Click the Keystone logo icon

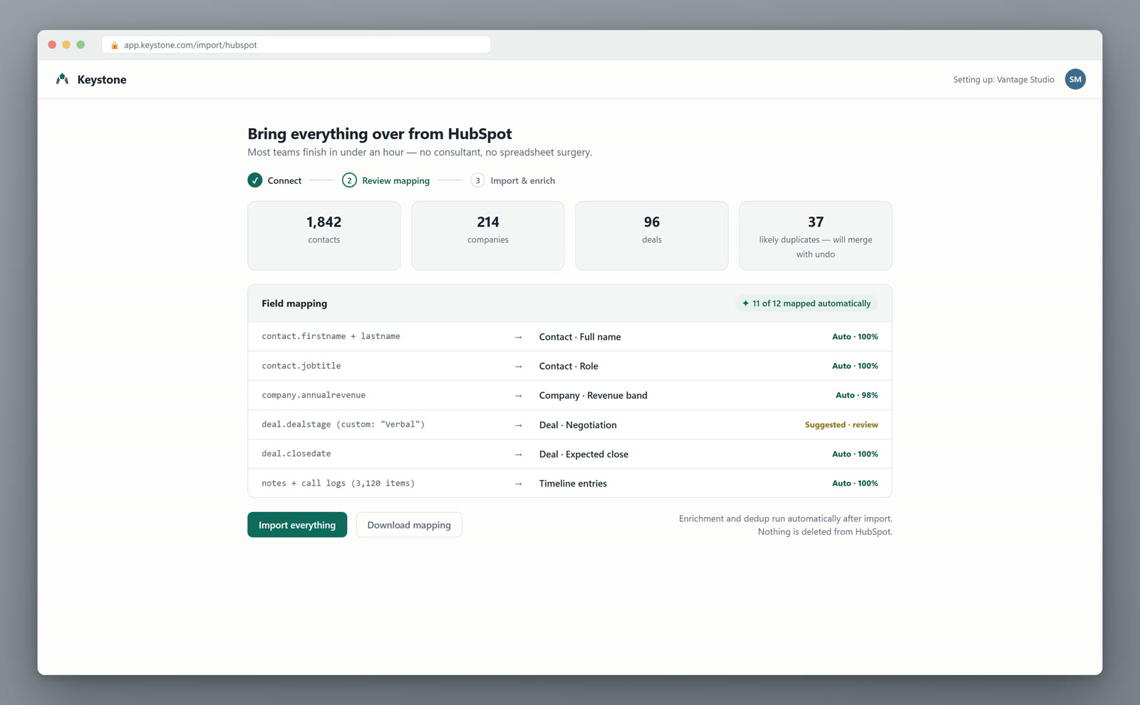62,79
